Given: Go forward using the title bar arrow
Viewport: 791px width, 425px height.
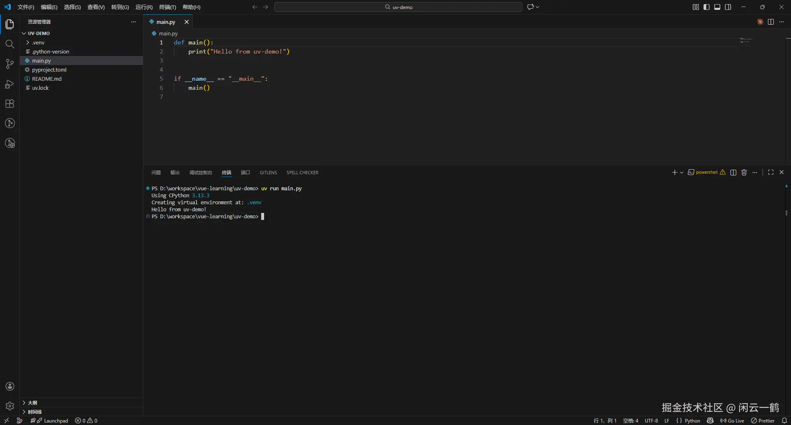Looking at the screenshot, I should [266, 7].
